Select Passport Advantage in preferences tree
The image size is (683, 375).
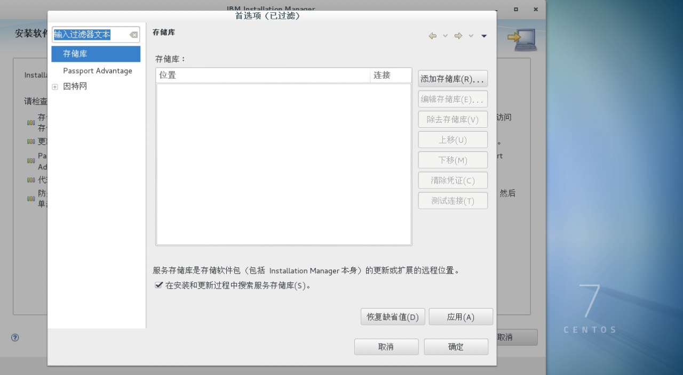coord(98,71)
